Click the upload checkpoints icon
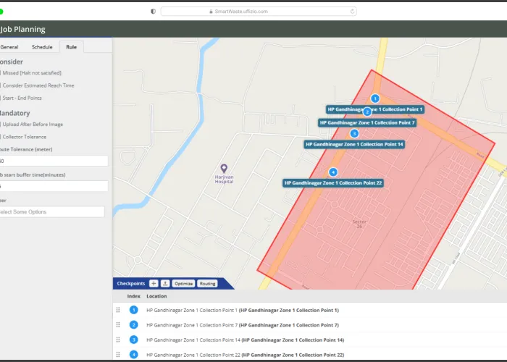 (x=164, y=283)
